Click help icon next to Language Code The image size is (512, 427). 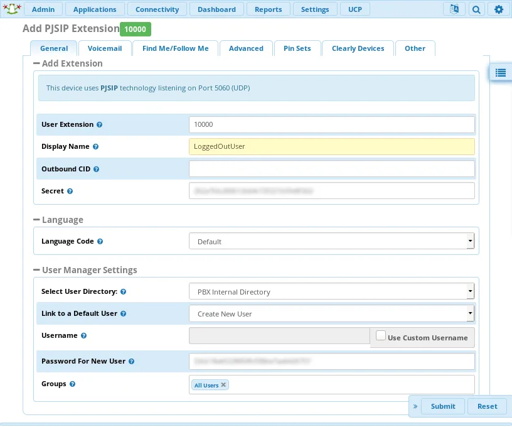pos(100,241)
